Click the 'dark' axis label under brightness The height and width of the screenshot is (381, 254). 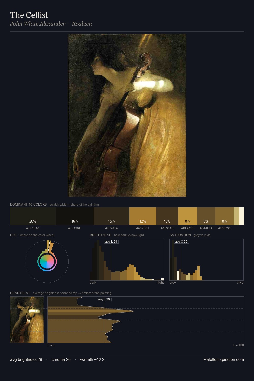coord(93,283)
